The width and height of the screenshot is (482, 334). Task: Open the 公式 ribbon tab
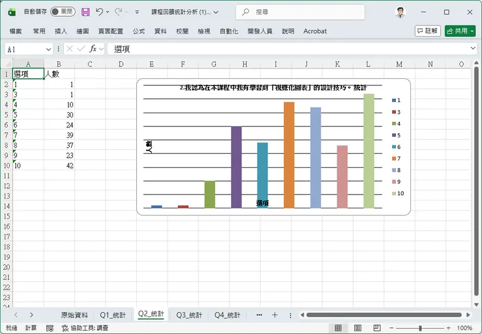coord(139,31)
